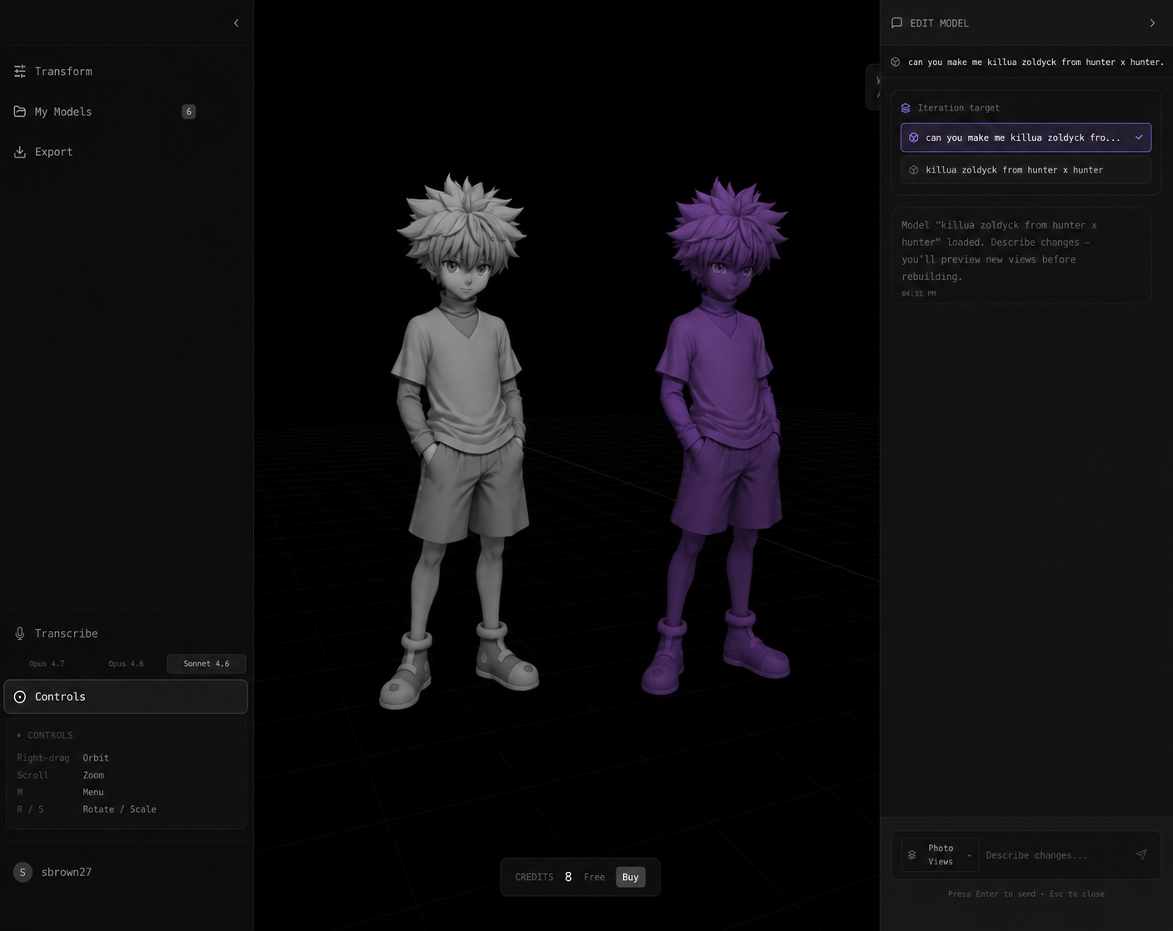Click the My Models folder icon
The height and width of the screenshot is (931, 1173).
pos(20,112)
